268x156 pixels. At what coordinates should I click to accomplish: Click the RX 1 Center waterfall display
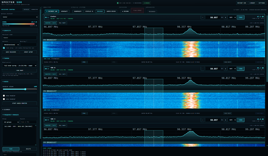point(154,49)
